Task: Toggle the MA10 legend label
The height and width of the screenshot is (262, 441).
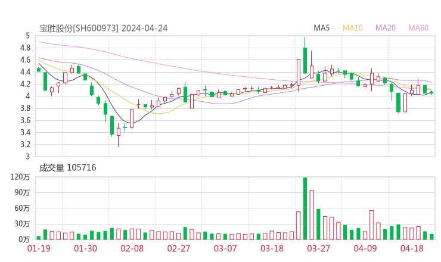Action: [352, 28]
